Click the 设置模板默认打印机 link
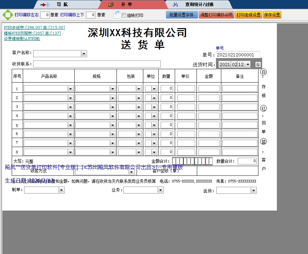Viewport: 308px width, 254px height. [22, 39]
